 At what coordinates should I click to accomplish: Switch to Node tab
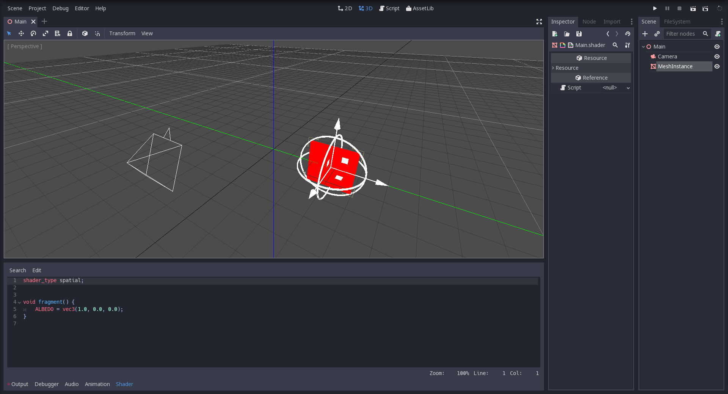589,22
